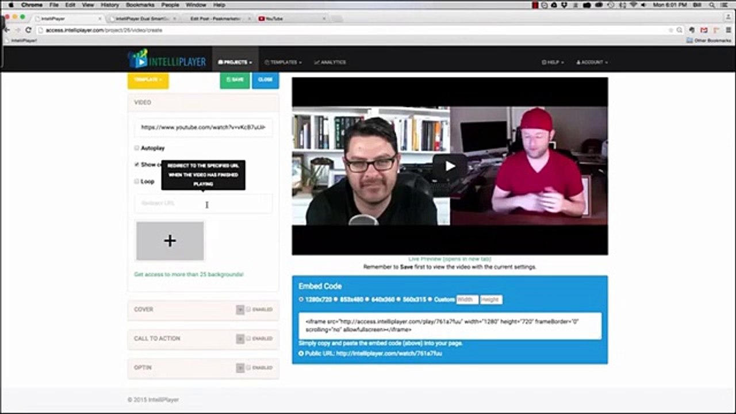Toggle the Autoplay checkbox

click(x=137, y=148)
